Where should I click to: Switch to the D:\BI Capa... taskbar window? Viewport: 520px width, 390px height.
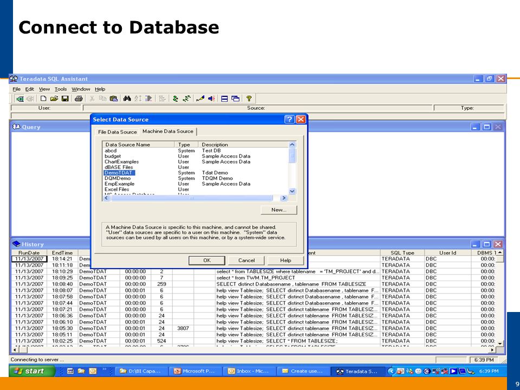(142, 371)
